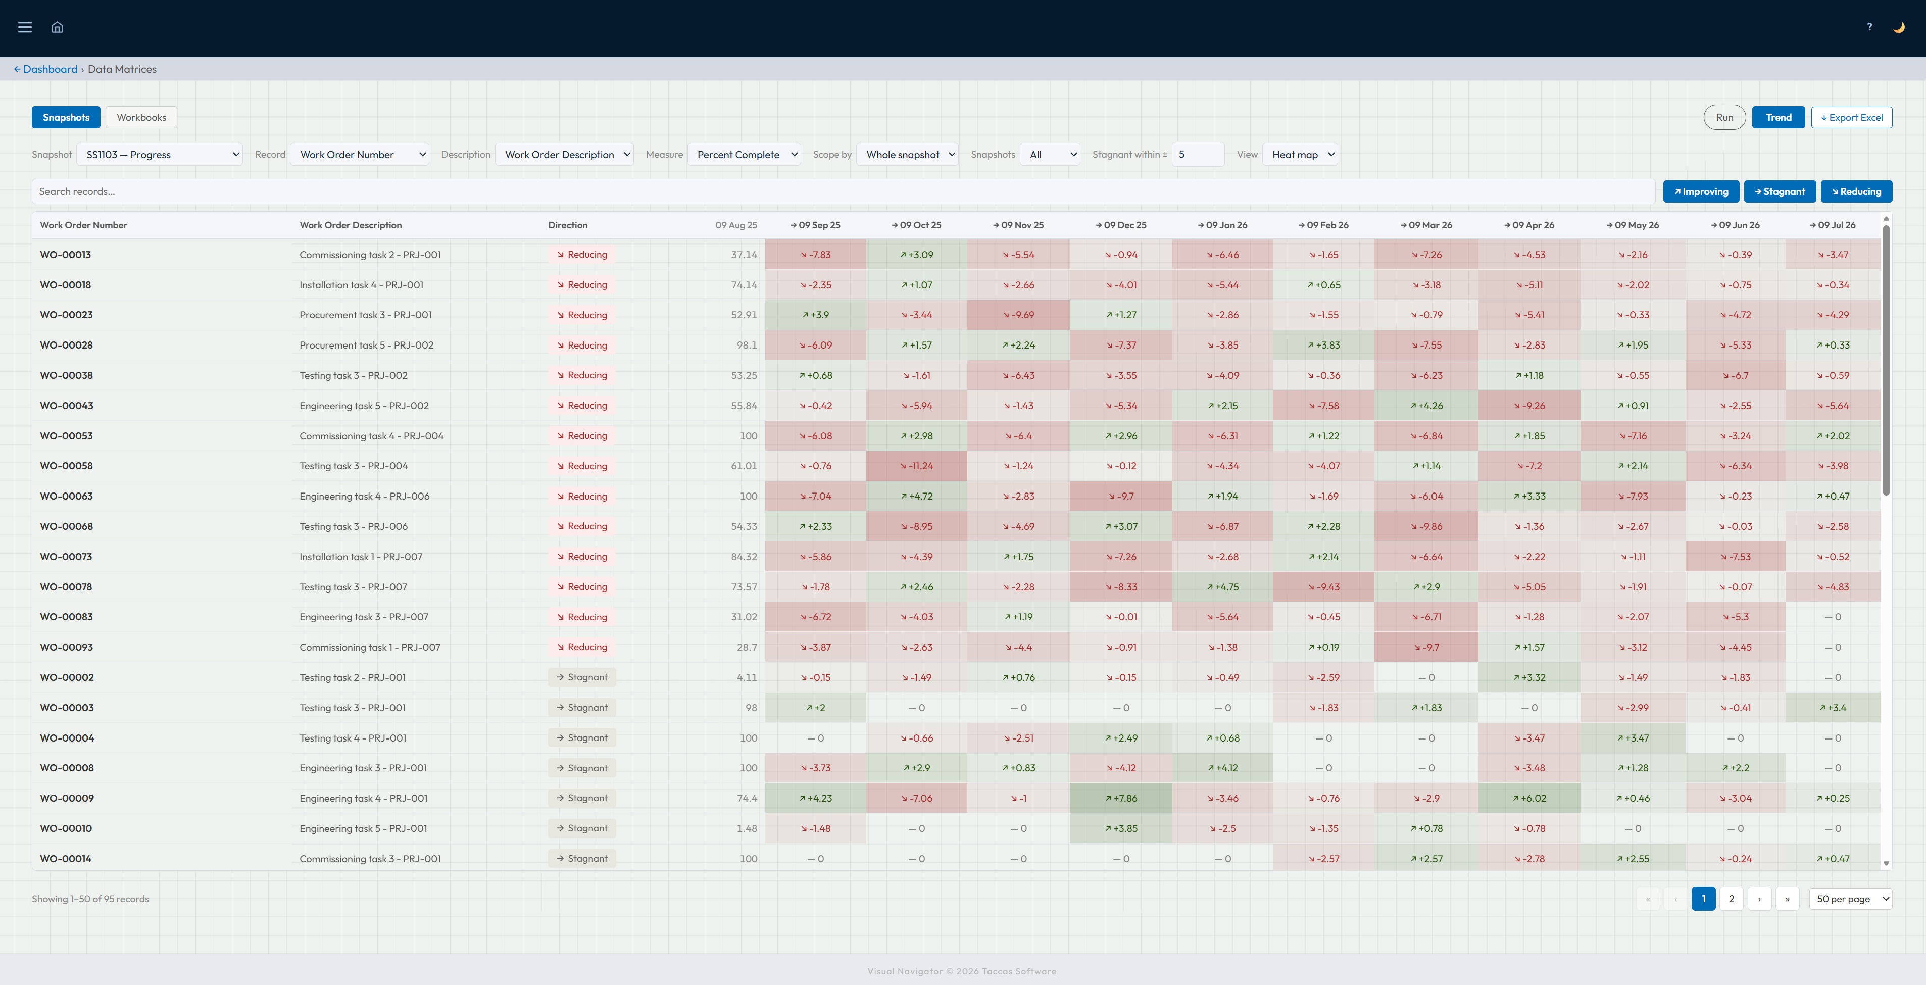Go to next page arrow

(x=1759, y=899)
